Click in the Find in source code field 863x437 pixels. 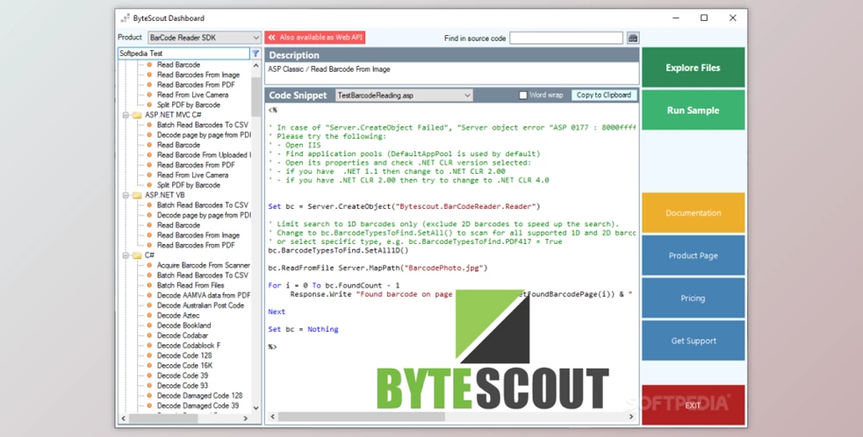tap(565, 38)
